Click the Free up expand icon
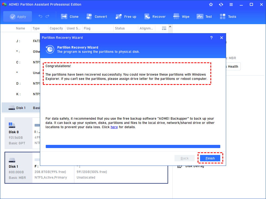The width and height of the screenshot is (266, 199). click(119, 16)
